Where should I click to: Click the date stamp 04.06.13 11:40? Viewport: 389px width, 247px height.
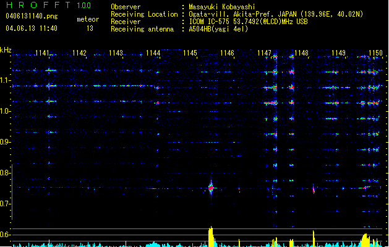click(32, 28)
